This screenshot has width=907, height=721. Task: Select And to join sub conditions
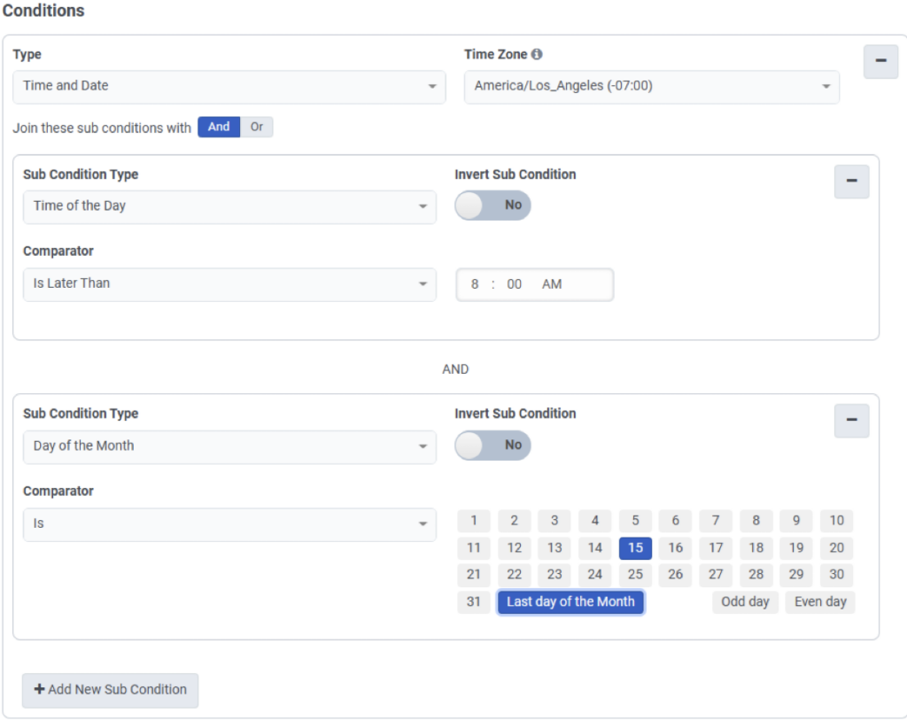tap(219, 127)
